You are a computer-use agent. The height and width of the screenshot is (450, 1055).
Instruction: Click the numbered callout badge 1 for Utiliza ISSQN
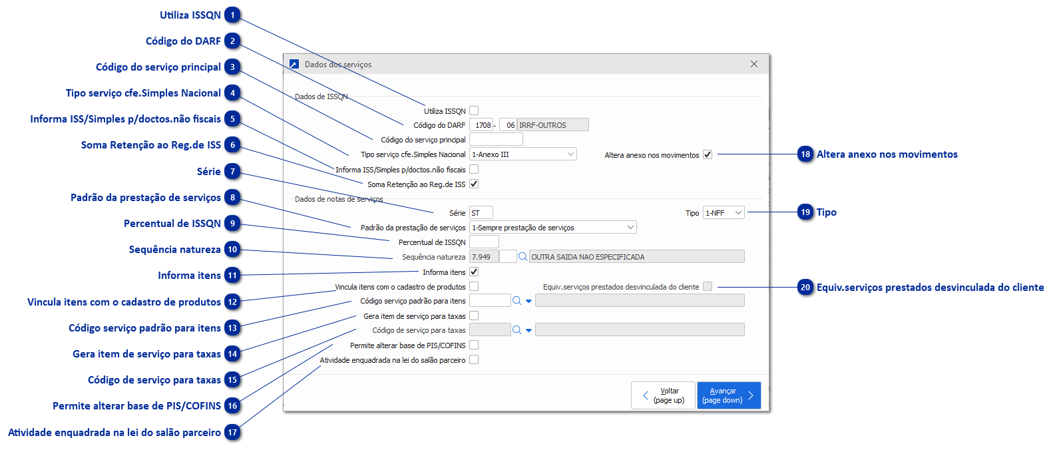[233, 15]
